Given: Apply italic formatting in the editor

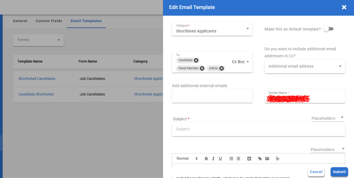Looking at the screenshot, I should (213, 158).
